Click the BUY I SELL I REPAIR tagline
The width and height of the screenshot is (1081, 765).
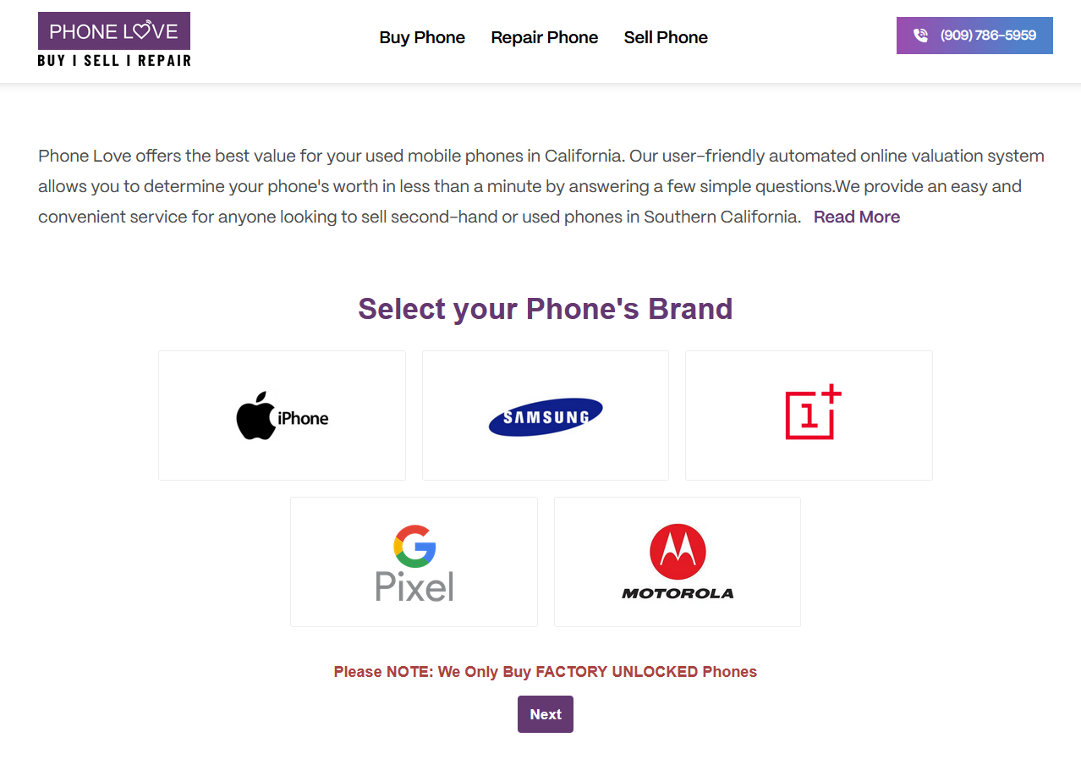pos(114,60)
